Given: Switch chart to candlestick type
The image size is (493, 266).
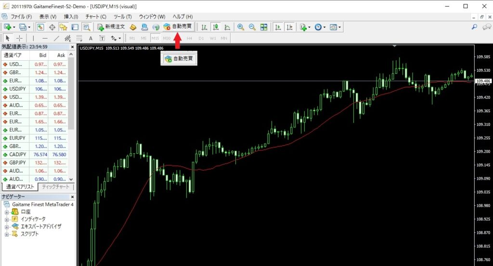Looking at the screenshot, I should click(216, 27).
